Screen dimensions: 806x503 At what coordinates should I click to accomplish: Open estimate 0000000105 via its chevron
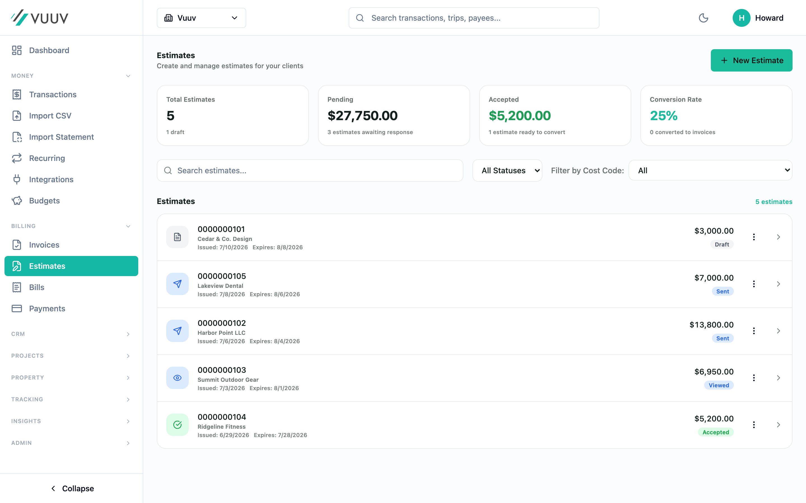(778, 284)
